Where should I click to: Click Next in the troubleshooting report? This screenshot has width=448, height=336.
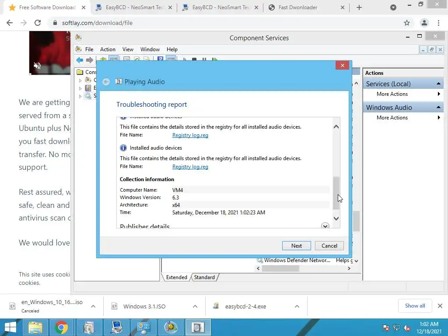[x=296, y=246]
